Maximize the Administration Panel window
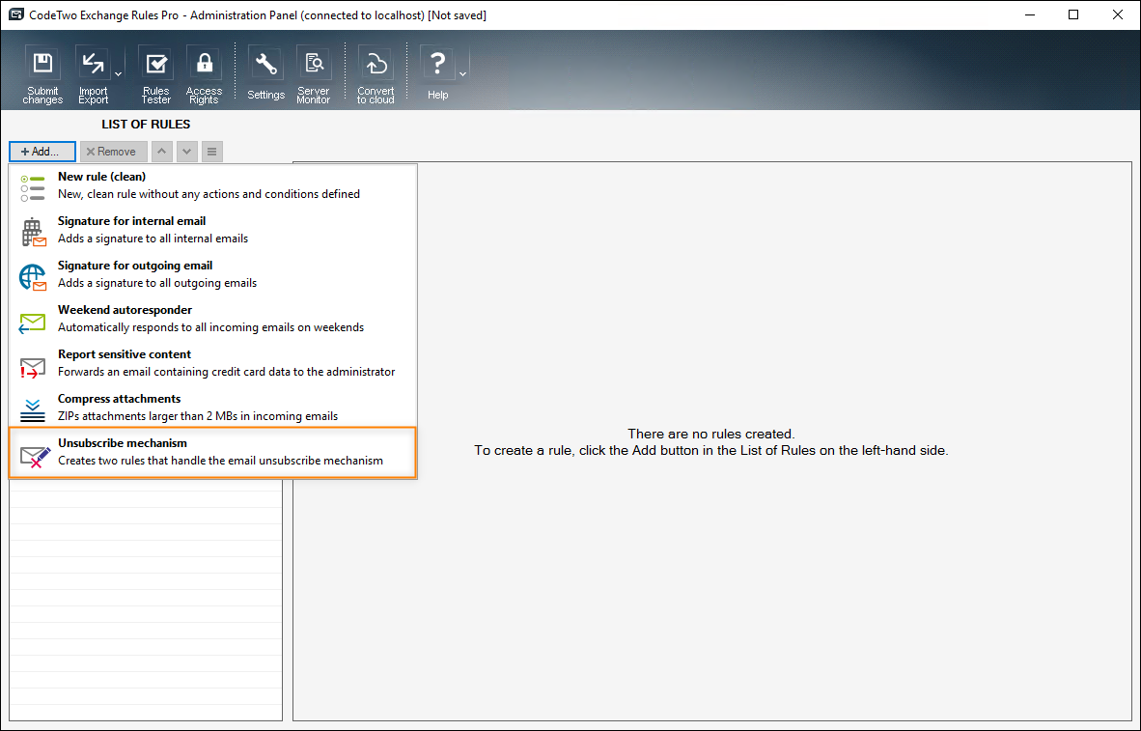 tap(1073, 14)
